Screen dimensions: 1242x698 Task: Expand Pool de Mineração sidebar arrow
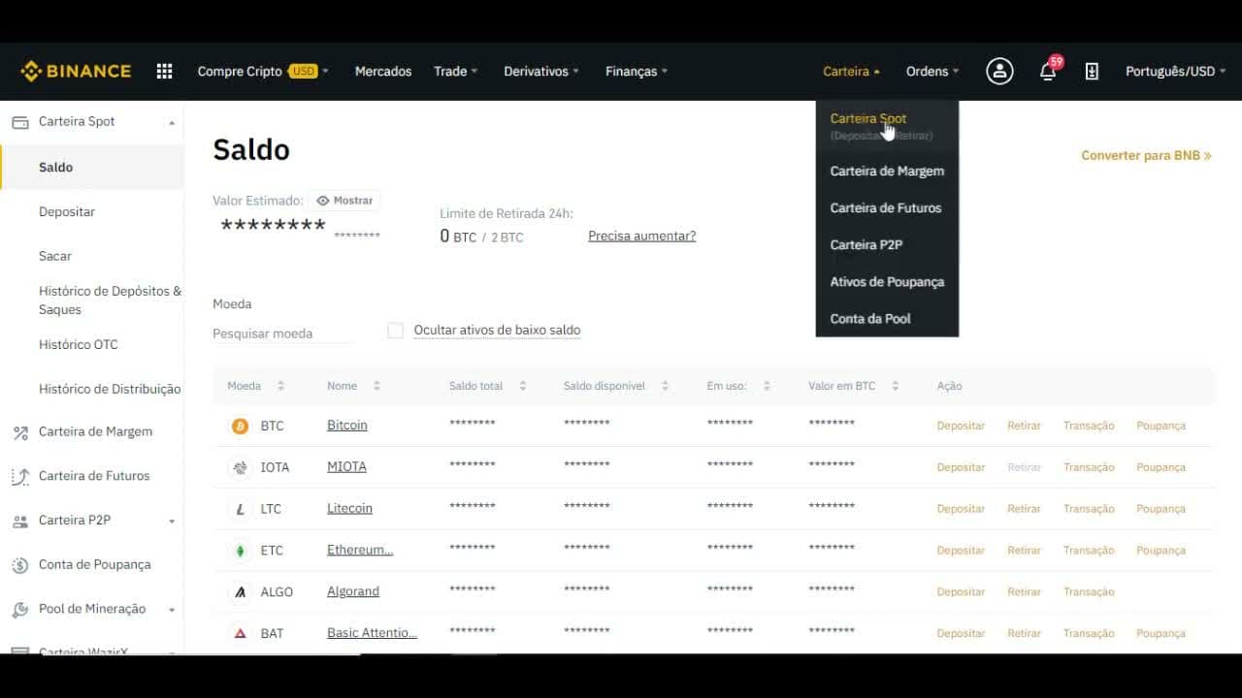point(172,611)
